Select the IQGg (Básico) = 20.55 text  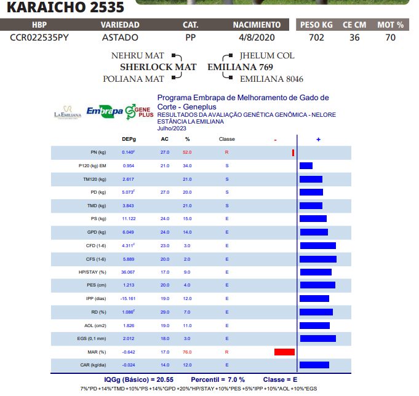(x=139, y=379)
